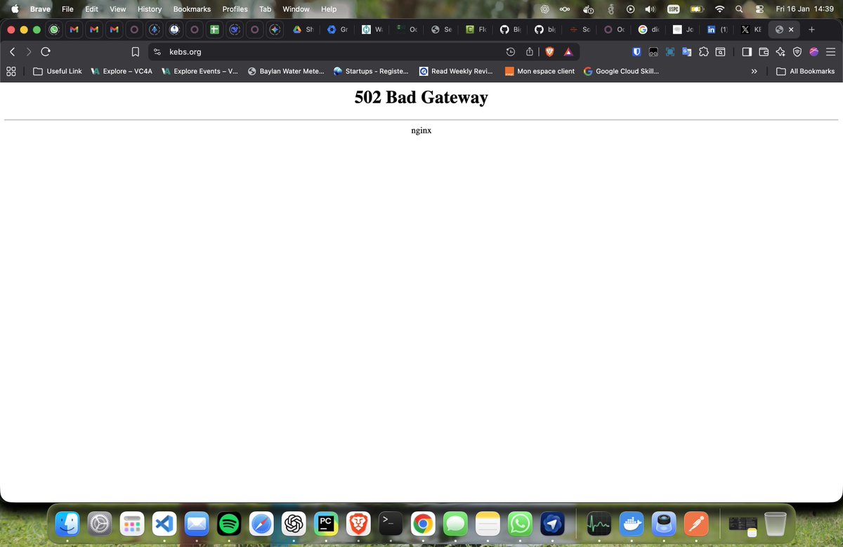Toggle Brave VPN shield icon
This screenshot has height=547, width=843.
pos(797,51)
